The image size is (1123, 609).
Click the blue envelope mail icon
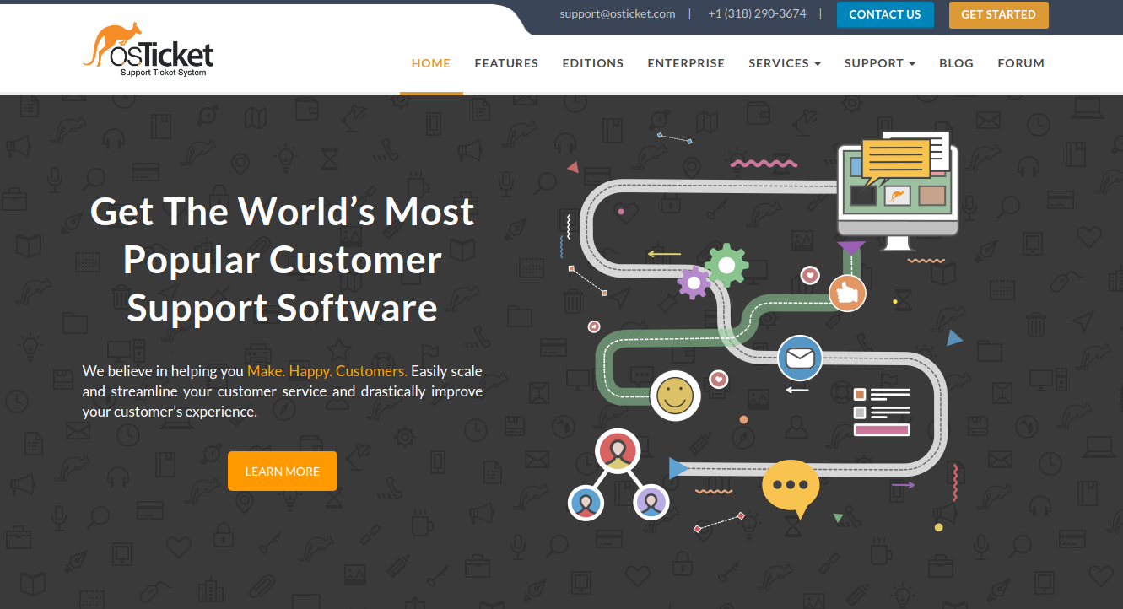coord(799,358)
